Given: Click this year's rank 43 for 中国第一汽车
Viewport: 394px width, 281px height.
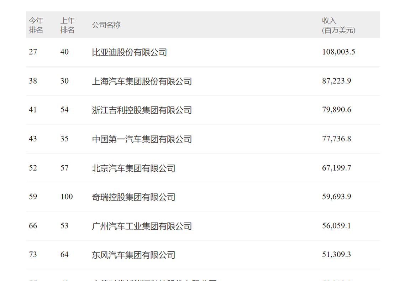Looking at the screenshot, I should click(33, 139).
